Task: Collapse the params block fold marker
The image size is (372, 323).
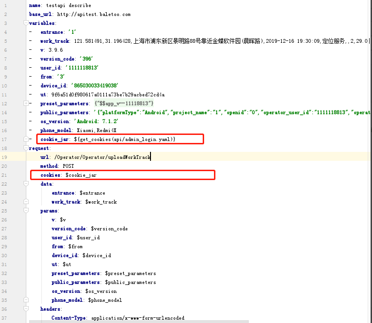Action: 26,211
